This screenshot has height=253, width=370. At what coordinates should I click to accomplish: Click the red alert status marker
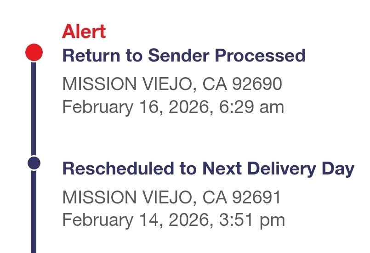pos(34,53)
